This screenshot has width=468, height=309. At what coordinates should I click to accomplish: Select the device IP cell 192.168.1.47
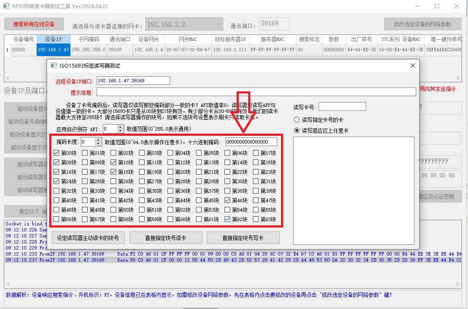[54, 50]
